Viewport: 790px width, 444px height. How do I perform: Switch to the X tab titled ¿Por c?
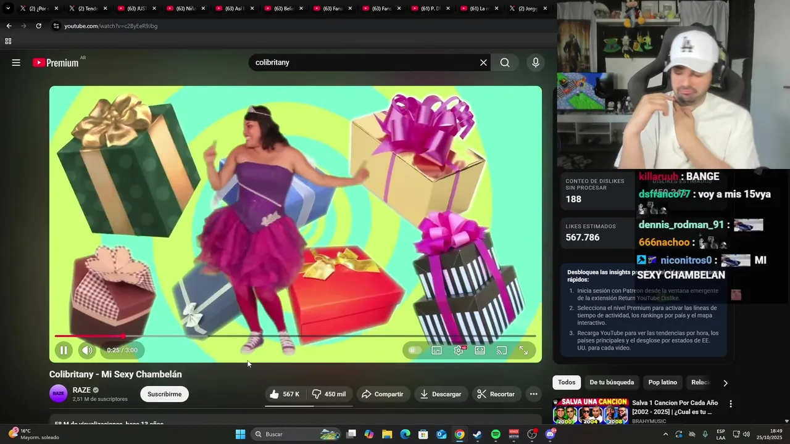tap(37, 9)
